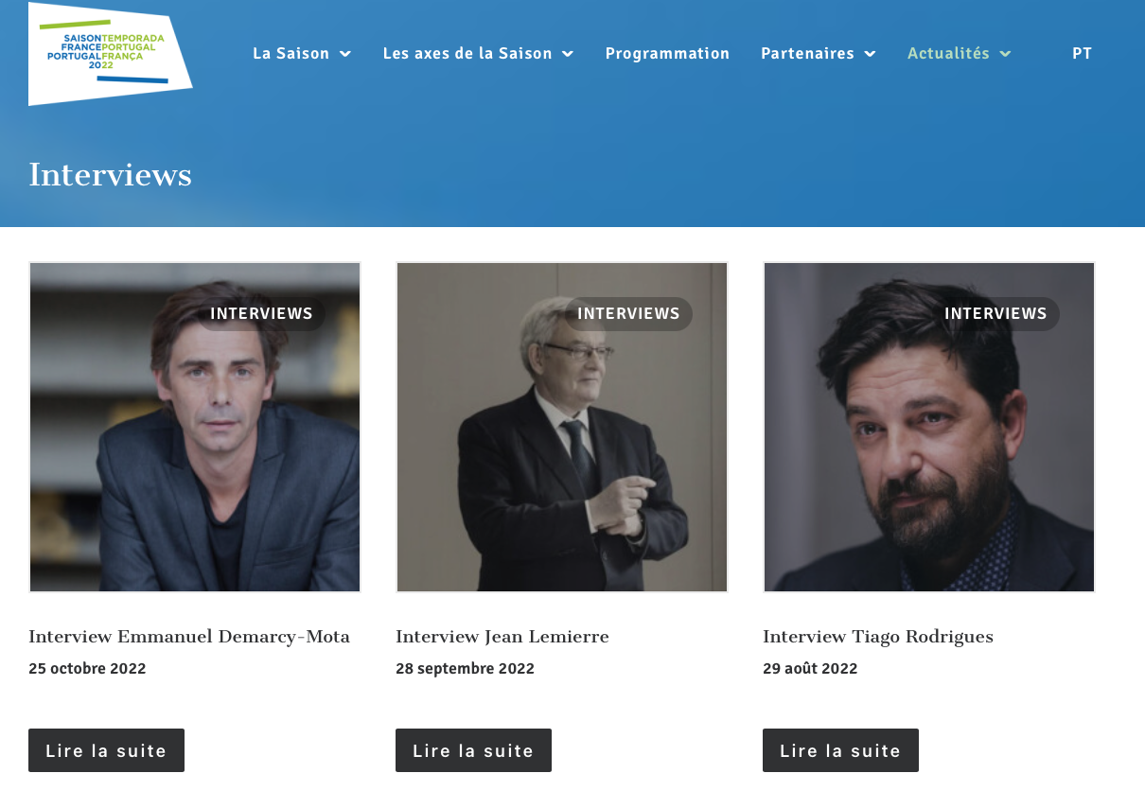
Task: Open the Partenaires dropdown chevron
Action: tap(870, 54)
